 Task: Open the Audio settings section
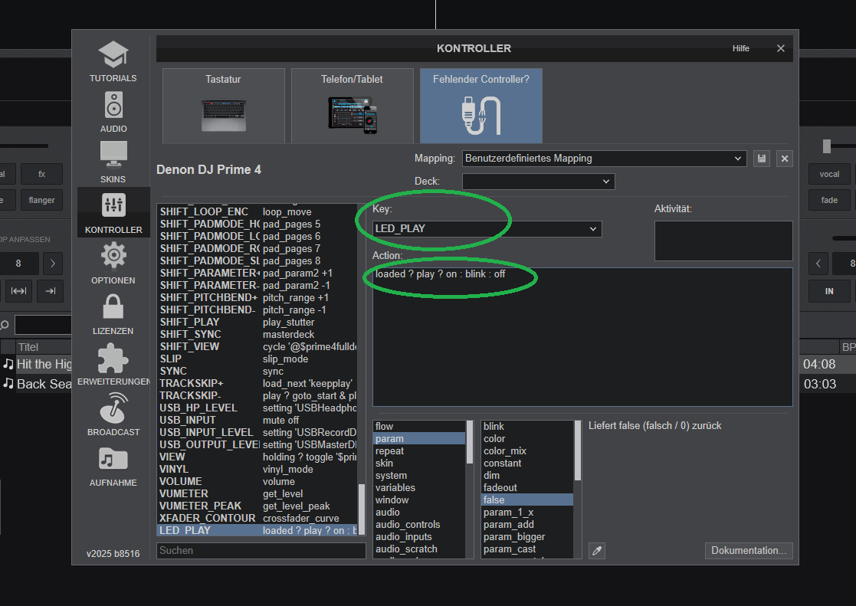tap(113, 113)
